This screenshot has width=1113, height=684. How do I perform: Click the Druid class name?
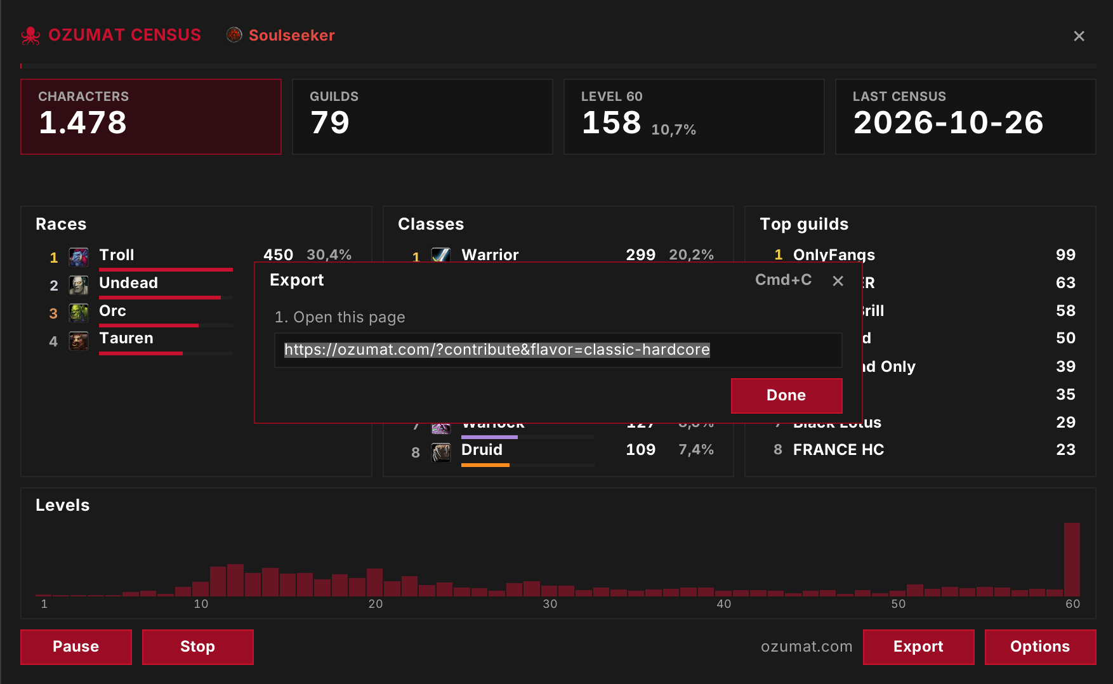click(x=482, y=450)
